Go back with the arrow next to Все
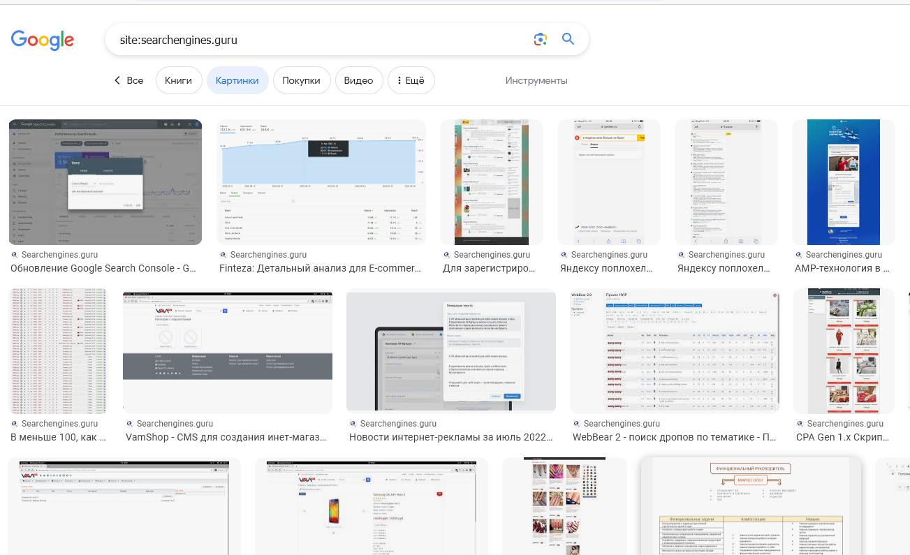This screenshot has width=910, height=555. point(117,80)
